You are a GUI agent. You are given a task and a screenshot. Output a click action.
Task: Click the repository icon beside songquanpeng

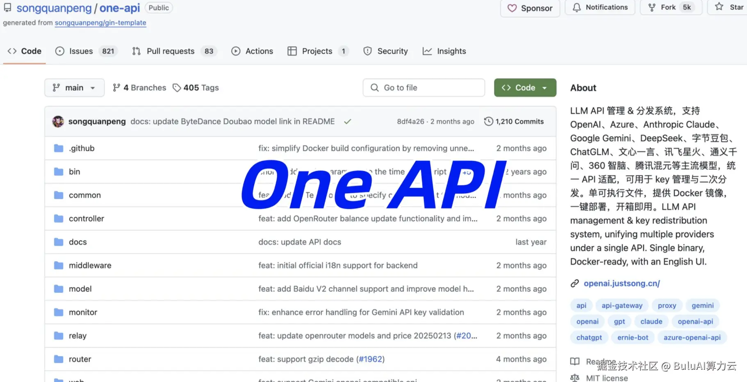point(7,8)
